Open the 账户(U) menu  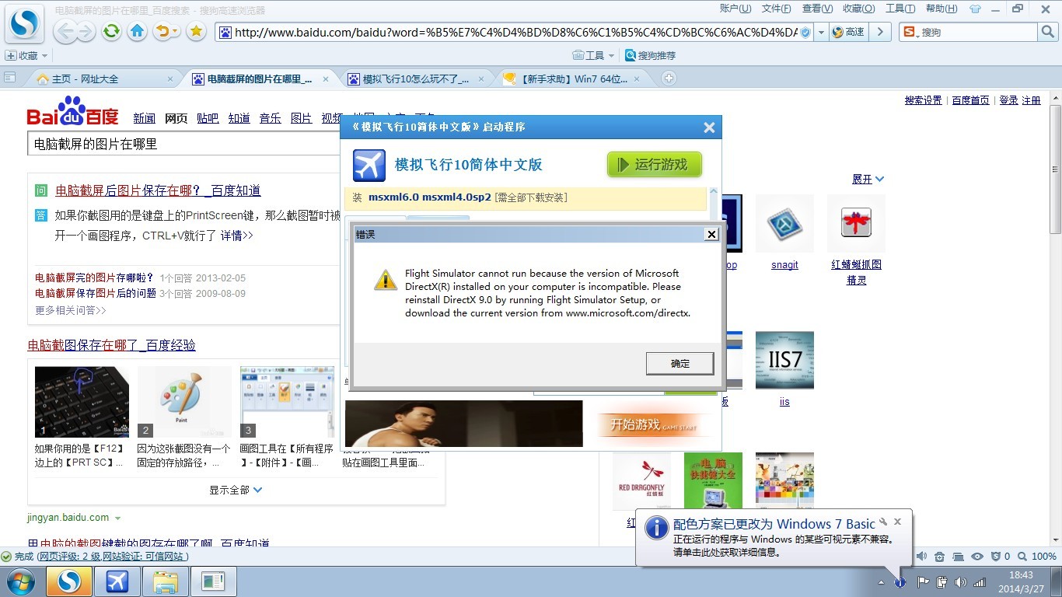click(x=735, y=9)
